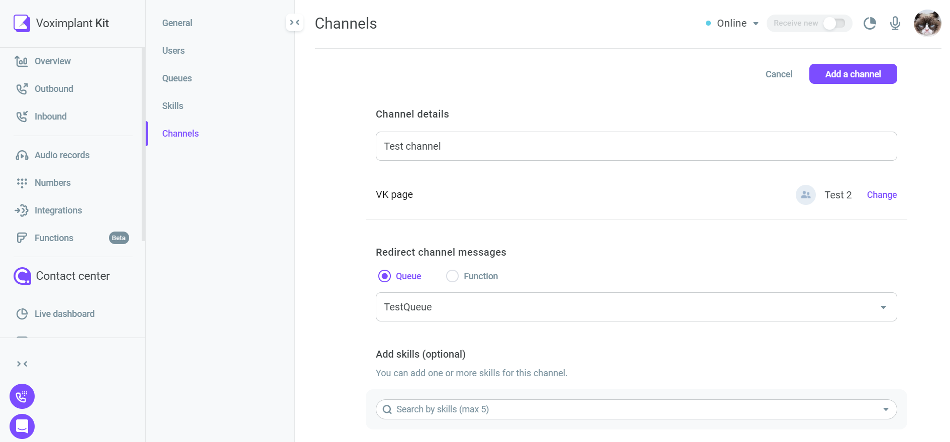Click the Test 2 page name
The height and width of the screenshot is (442, 950).
click(x=838, y=195)
